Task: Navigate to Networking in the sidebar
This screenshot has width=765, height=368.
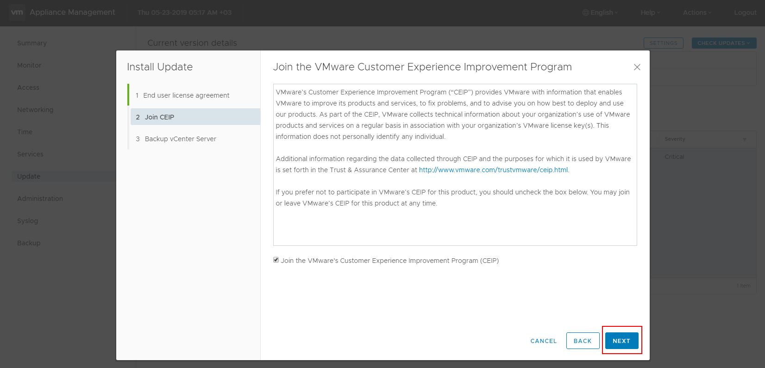Action: (35, 110)
